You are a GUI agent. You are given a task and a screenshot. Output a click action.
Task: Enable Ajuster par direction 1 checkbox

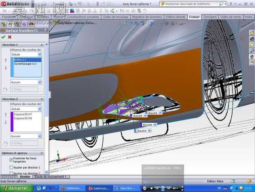[11, 167]
